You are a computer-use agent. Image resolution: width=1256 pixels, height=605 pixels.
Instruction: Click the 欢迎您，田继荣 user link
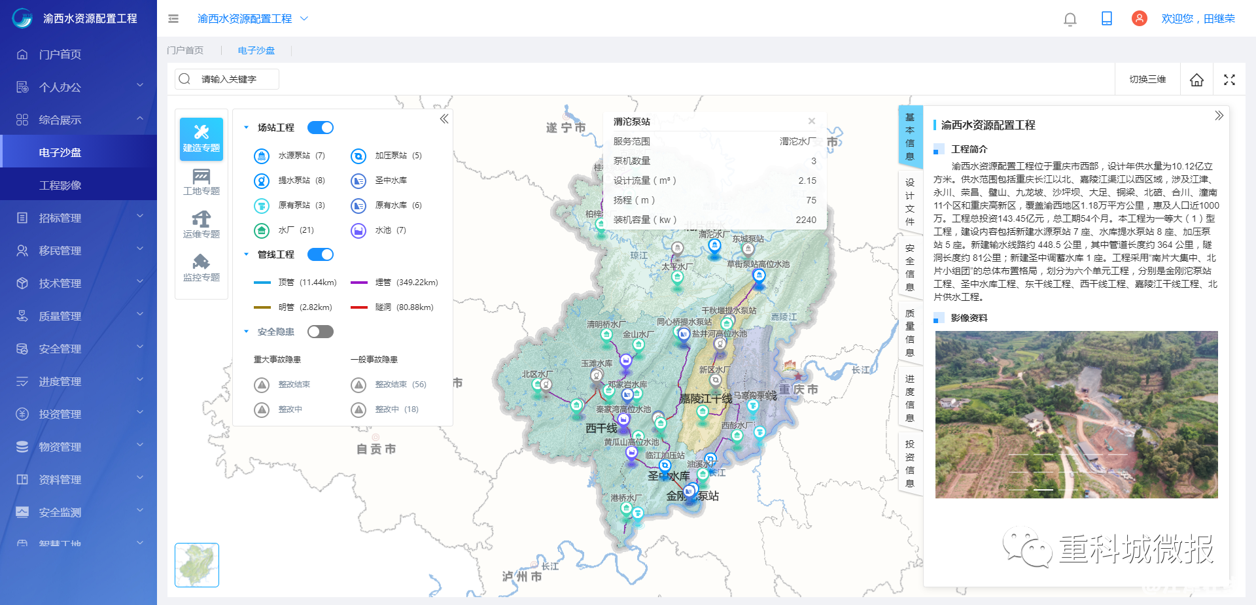click(x=1198, y=19)
